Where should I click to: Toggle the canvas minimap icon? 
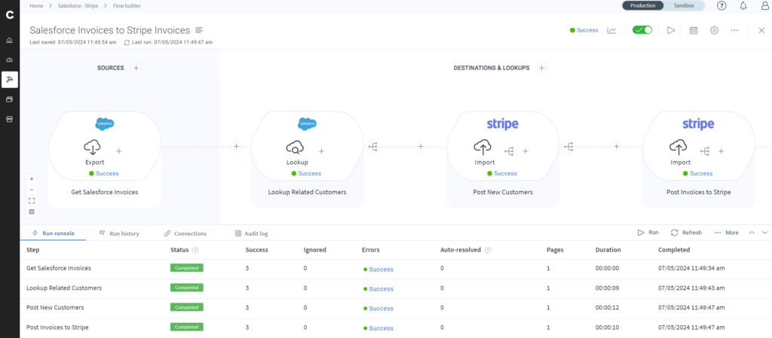32,212
